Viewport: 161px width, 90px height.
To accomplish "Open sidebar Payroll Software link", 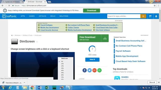I will [123, 51].
